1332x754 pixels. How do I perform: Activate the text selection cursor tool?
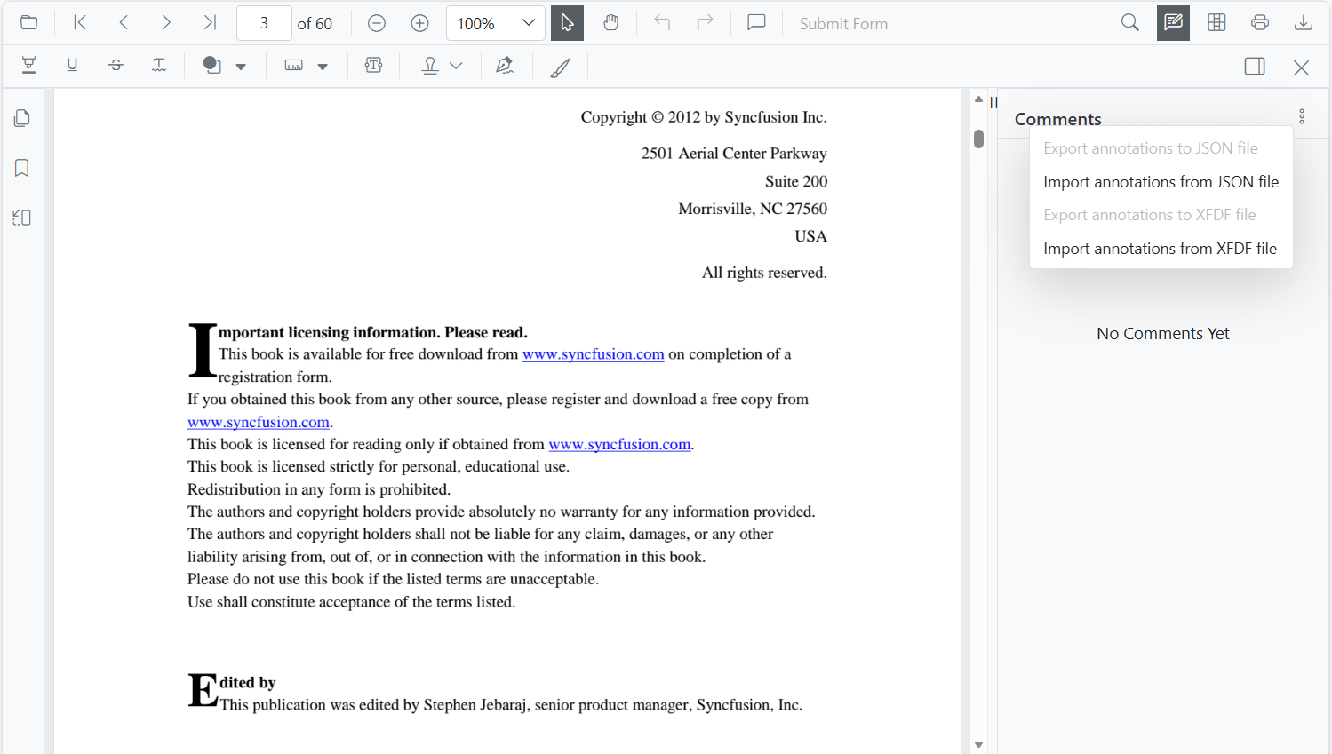click(567, 23)
